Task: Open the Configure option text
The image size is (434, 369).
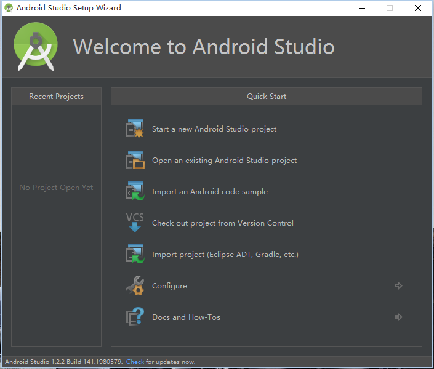Action: tap(169, 286)
